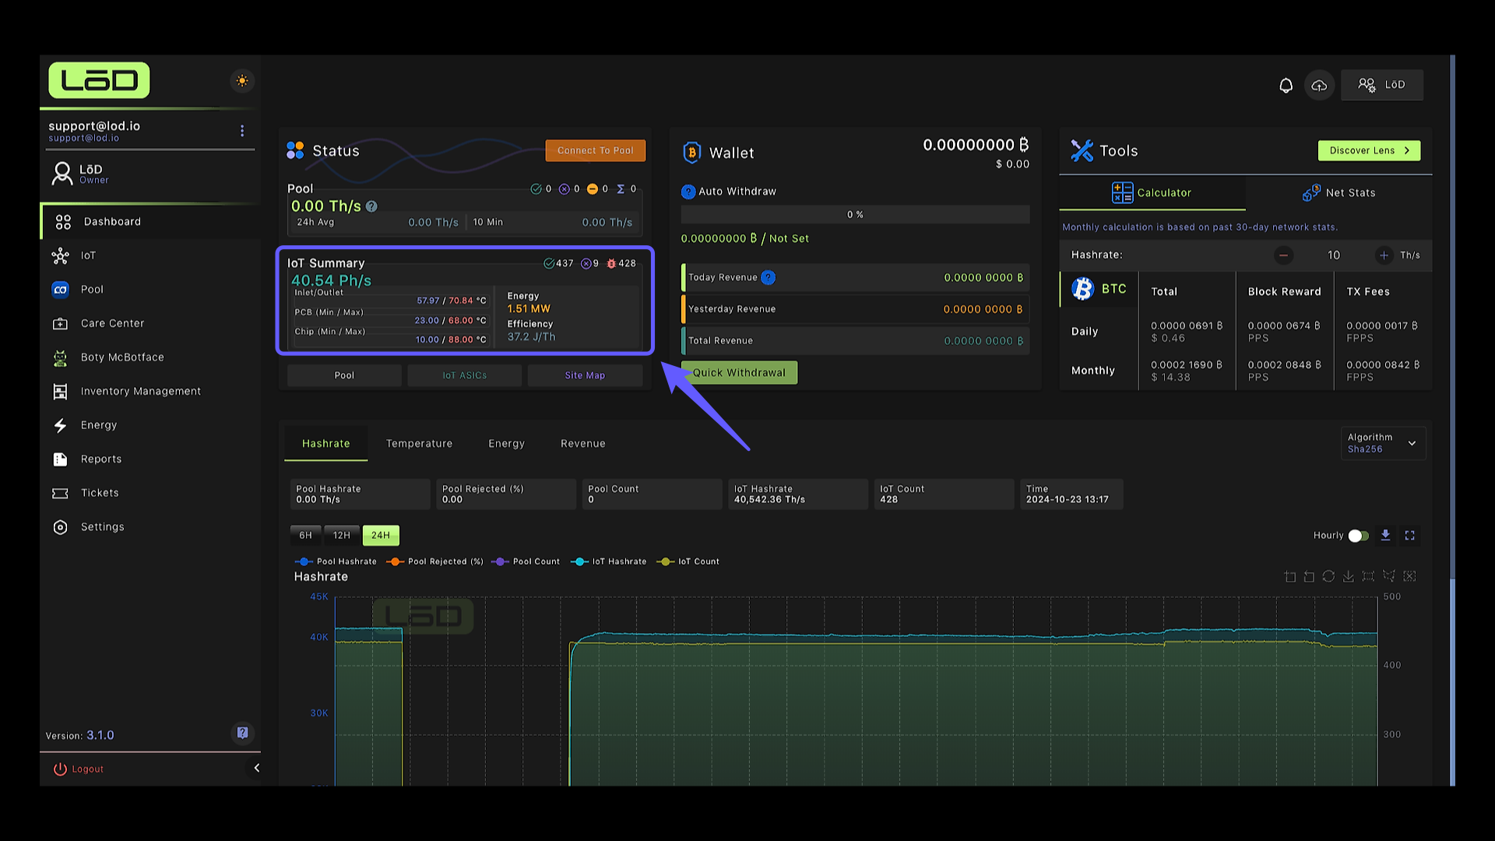
Task: Collapse the sidebar with the chevron
Action: [x=256, y=769]
